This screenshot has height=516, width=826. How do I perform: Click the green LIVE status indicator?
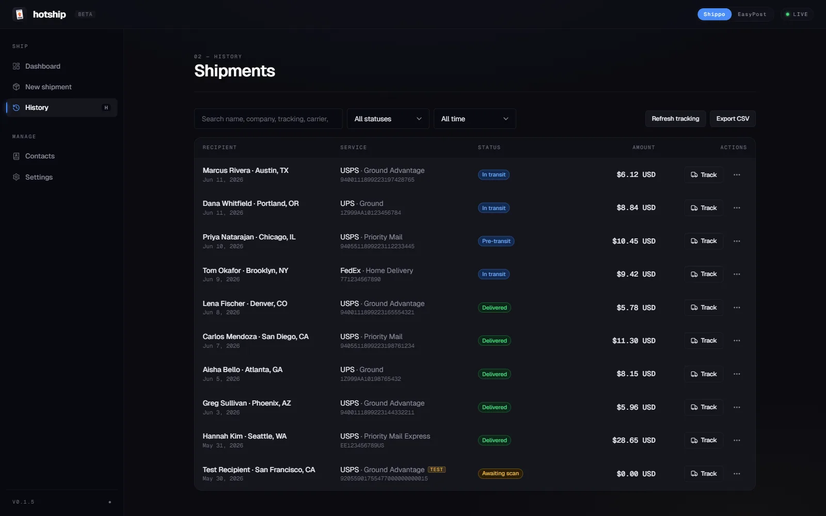click(797, 14)
